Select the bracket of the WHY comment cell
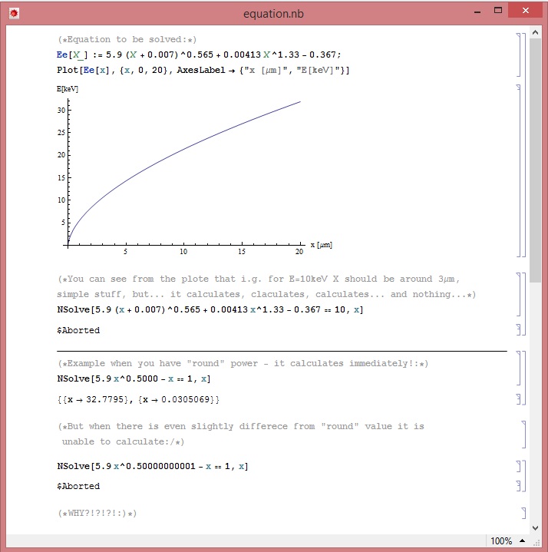Viewport: 548px width, 552px height. click(x=524, y=513)
